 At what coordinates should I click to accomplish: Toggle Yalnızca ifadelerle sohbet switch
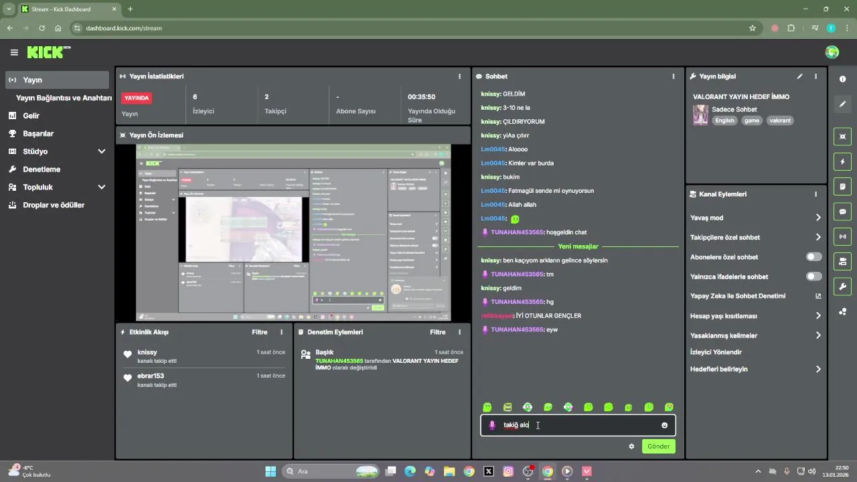813,276
